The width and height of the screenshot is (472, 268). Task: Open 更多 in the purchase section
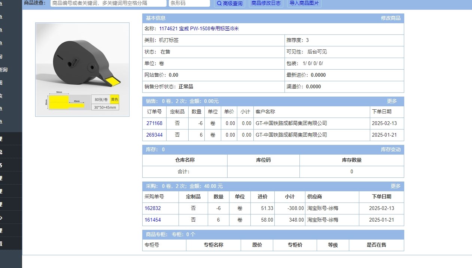(x=396, y=186)
